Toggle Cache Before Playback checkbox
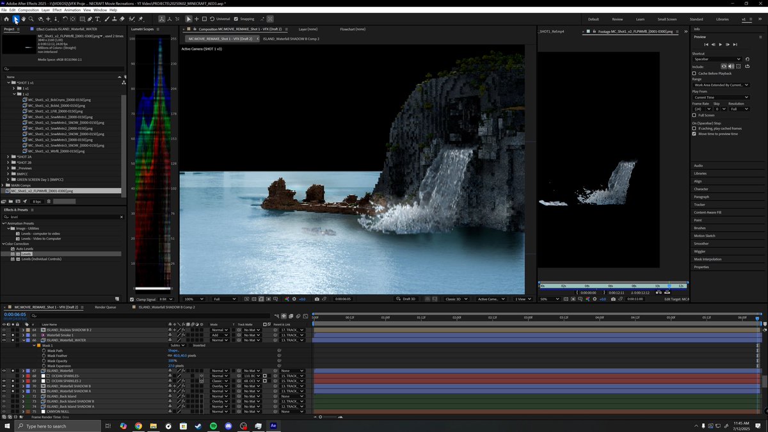Viewport: 768px width, 432px height. click(x=694, y=74)
